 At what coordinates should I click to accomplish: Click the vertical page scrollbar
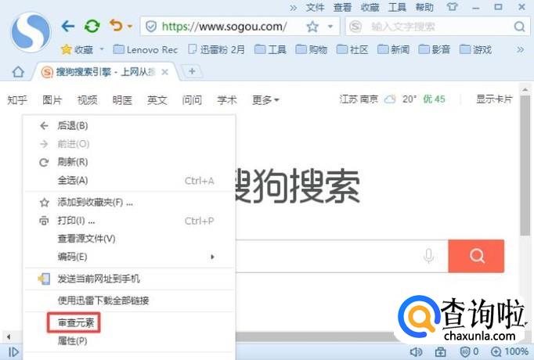[x=525, y=166]
